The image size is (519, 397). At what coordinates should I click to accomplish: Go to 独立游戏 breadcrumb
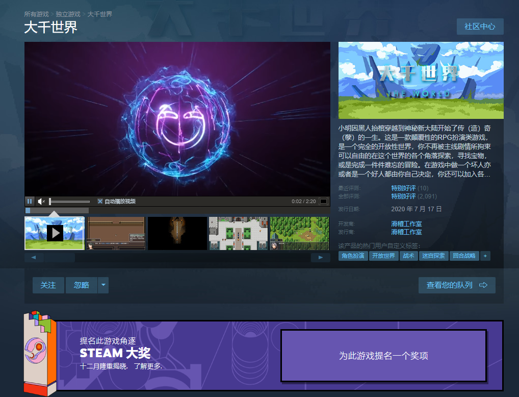coord(68,14)
